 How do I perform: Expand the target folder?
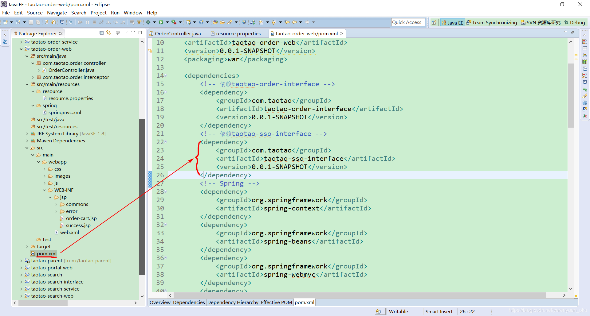[x=27, y=247]
